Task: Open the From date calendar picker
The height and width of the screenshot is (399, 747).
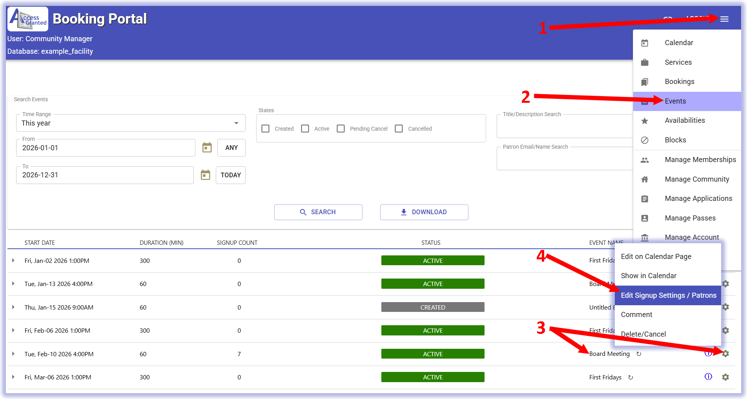Action: tap(207, 148)
